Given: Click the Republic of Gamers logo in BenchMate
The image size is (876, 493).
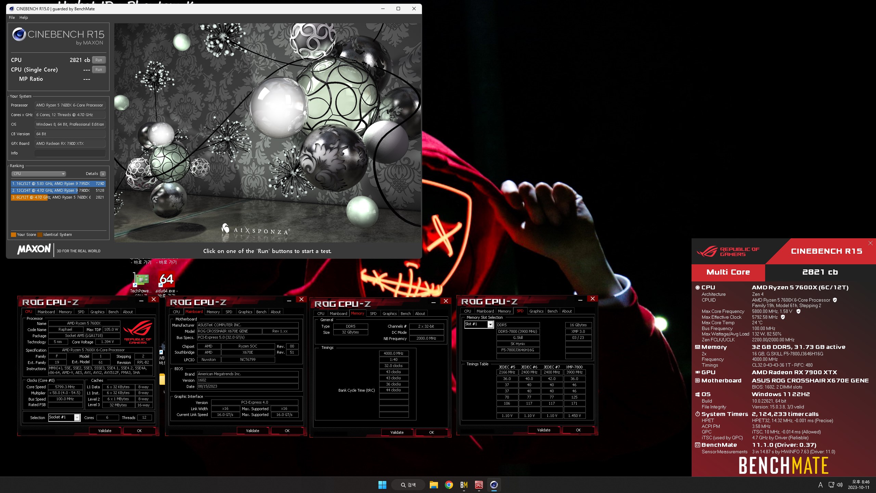Looking at the screenshot, I should pyautogui.click(x=728, y=252).
